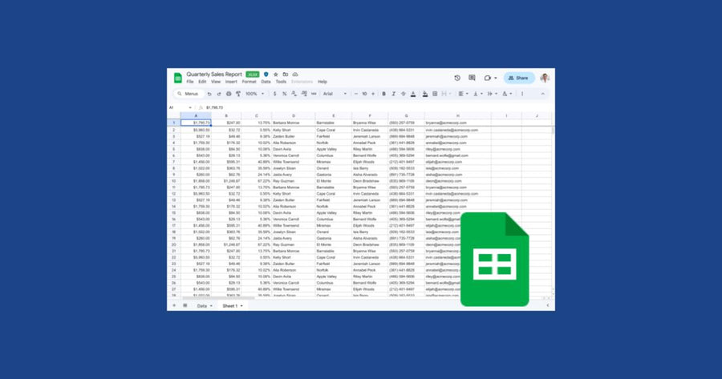The width and height of the screenshot is (722, 379).
Task: Switch to the Data sheet tab
Action: 205,306
